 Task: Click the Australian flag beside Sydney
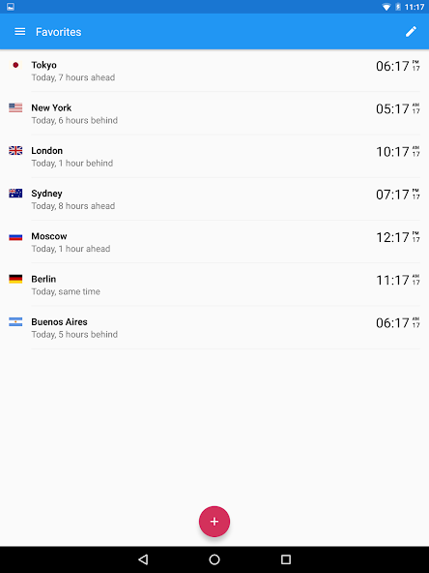click(x=15, y=194)
